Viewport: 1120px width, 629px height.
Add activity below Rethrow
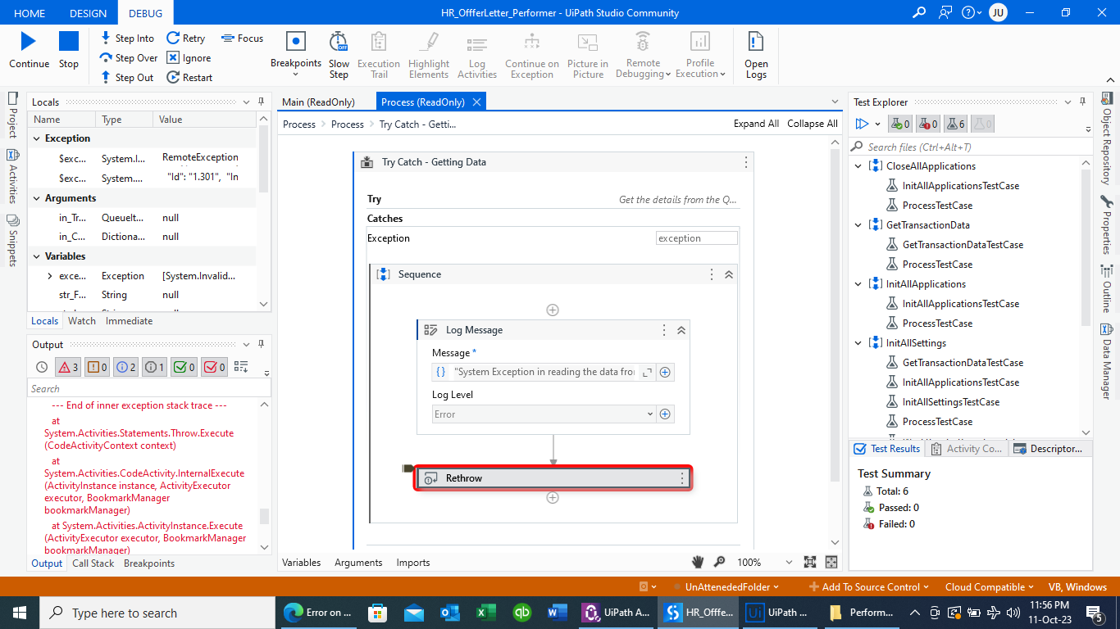coord(553,497)
